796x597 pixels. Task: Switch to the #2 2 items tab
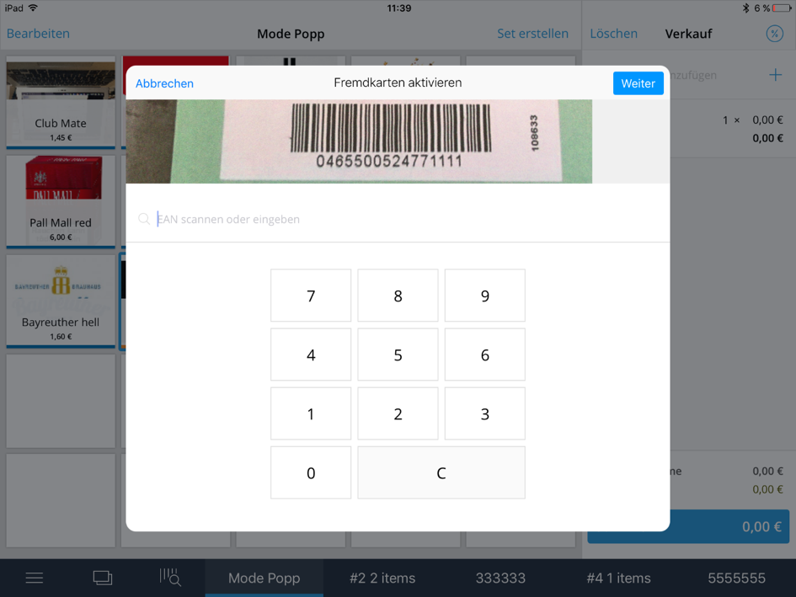382,578
